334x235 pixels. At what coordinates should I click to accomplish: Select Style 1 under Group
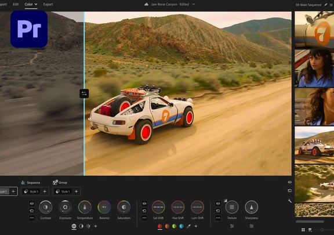[x=63, y=191]
